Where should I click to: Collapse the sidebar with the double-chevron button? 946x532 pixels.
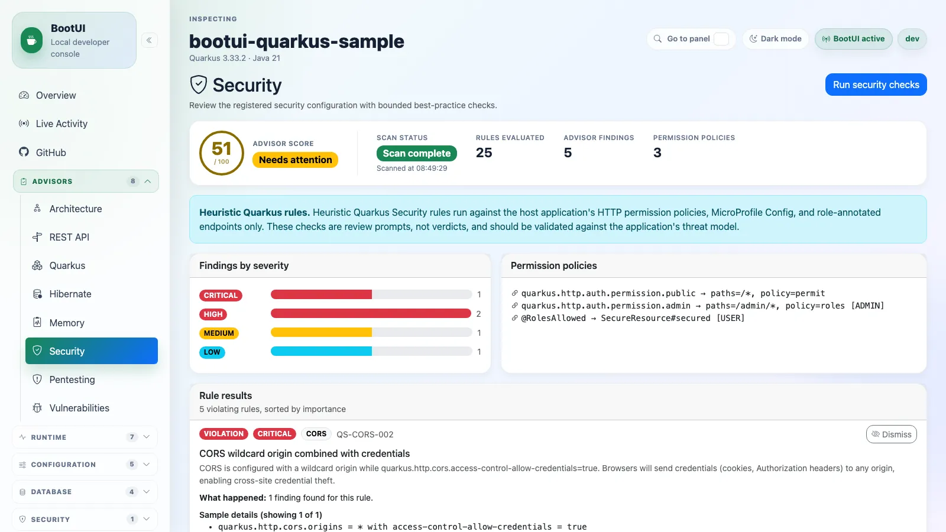149,40
